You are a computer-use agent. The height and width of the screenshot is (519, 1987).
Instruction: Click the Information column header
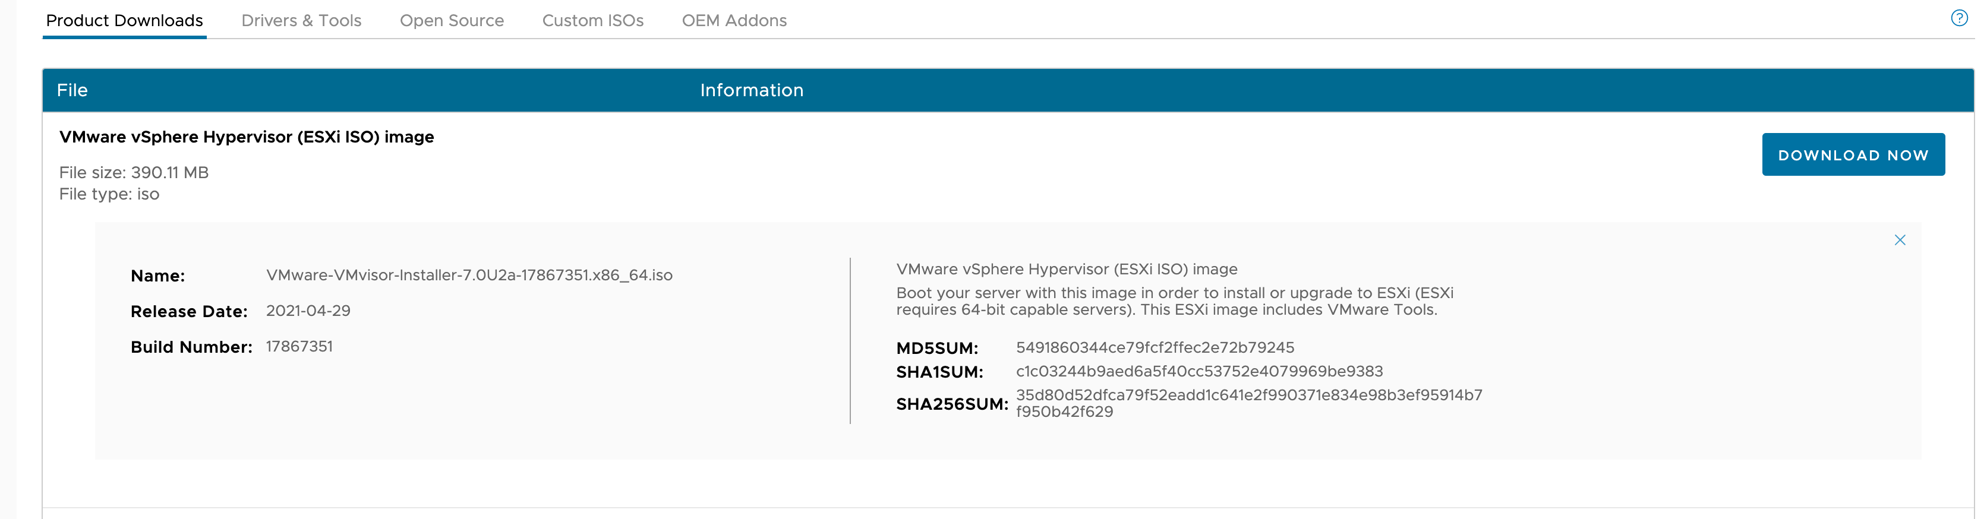[x=750, y=90]
